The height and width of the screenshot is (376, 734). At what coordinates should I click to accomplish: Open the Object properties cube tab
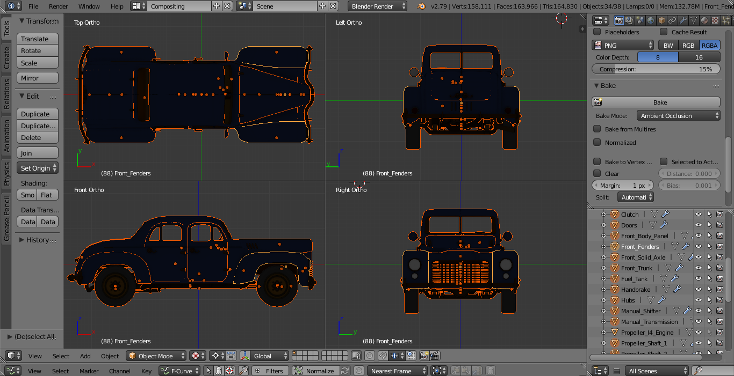pos(661,20)
